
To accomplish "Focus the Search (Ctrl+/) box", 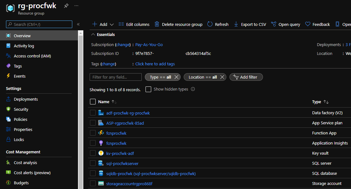I will click(39, 24).
